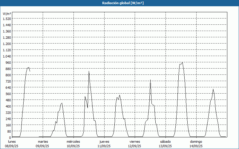Click the chart title "Radiación global [W/m²]"
This screenshot has height=149, width=239.
119,3
